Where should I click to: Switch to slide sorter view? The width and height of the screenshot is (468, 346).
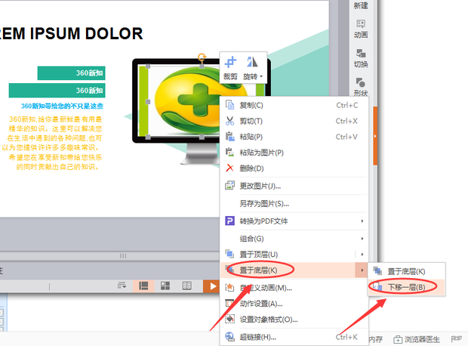click(x=165, y=286)
